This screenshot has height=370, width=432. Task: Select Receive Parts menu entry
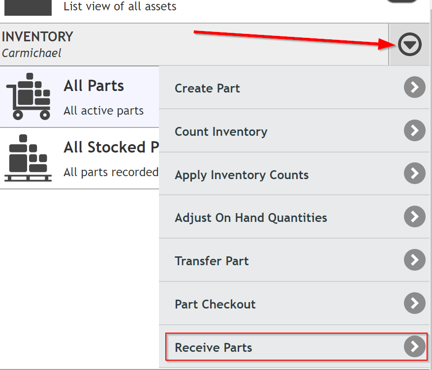296,346
